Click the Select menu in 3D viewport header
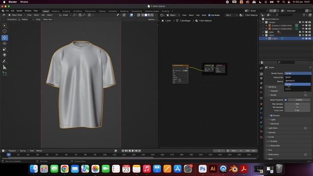 click(36, 15)
